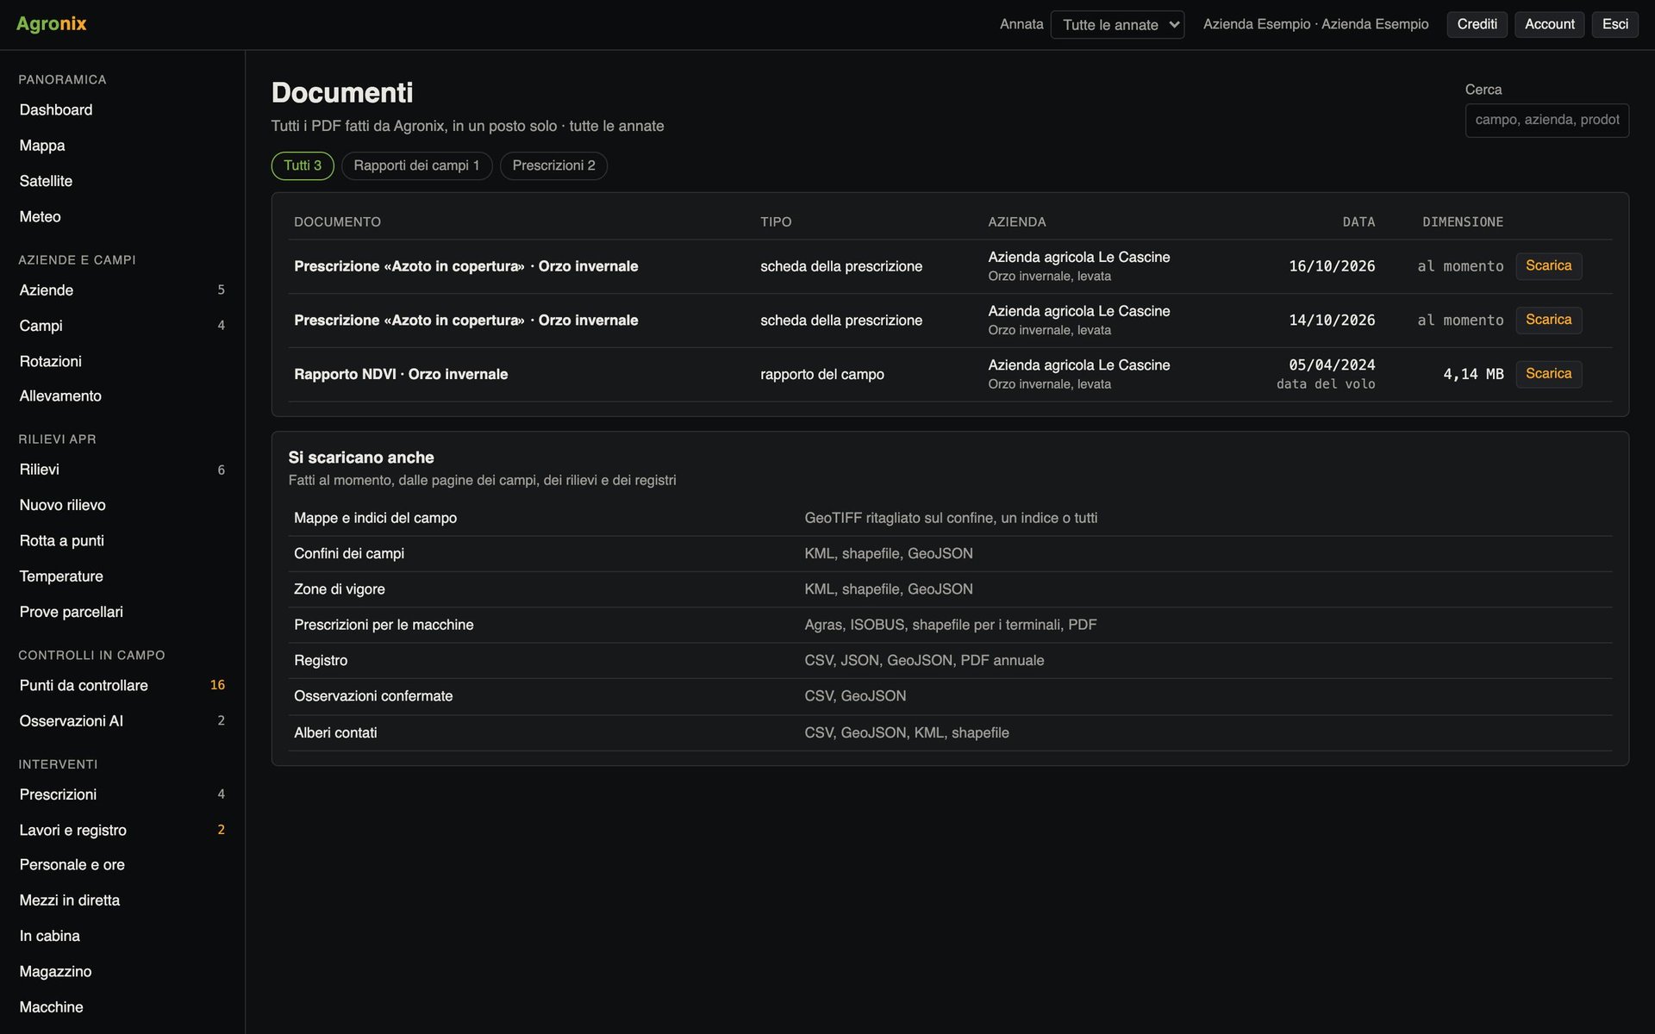This screenshot has width=1655, height=1034.
Task: Open Osservazioni AI in the sidebar
Action: 122,721
